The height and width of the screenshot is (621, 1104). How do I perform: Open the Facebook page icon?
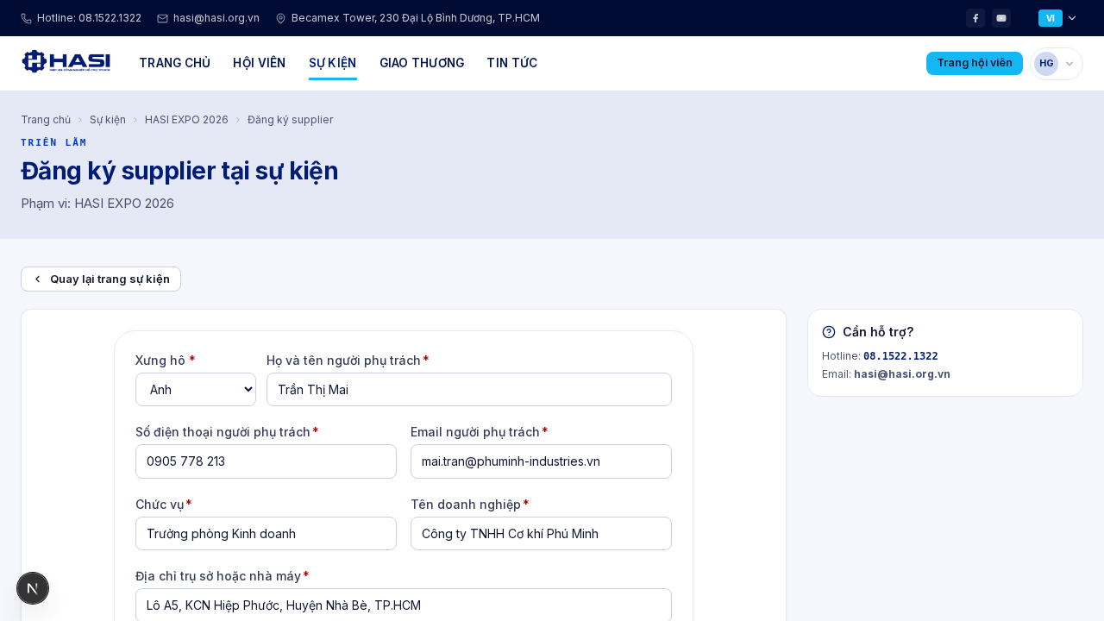click(x=975, y=18)
